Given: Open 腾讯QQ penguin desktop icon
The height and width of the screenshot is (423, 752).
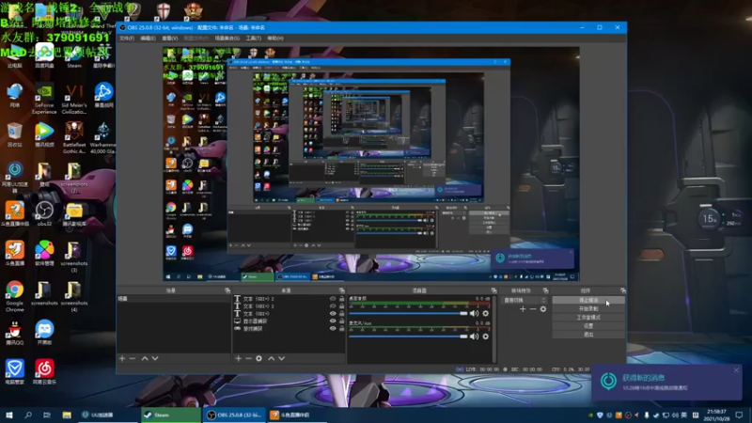Looking at the screenshot, I should point(15,333).
